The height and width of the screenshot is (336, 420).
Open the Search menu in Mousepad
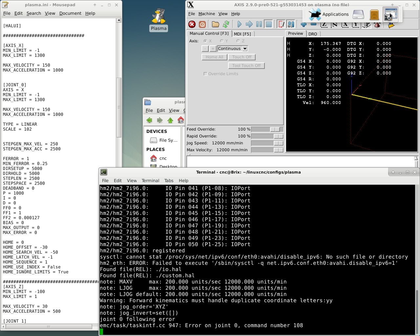click(34, 13)
